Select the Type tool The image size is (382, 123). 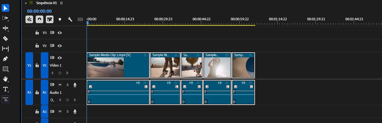[x=5, y=89]
